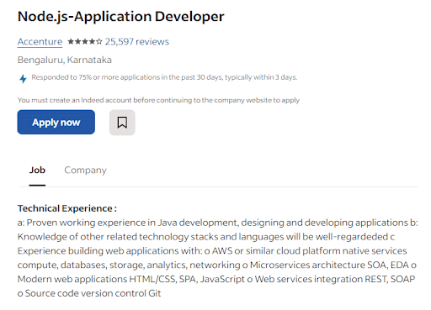Click the 'Knowledge of other related technology' line
The width and height of the screenshot is (431, 310).
206,237
